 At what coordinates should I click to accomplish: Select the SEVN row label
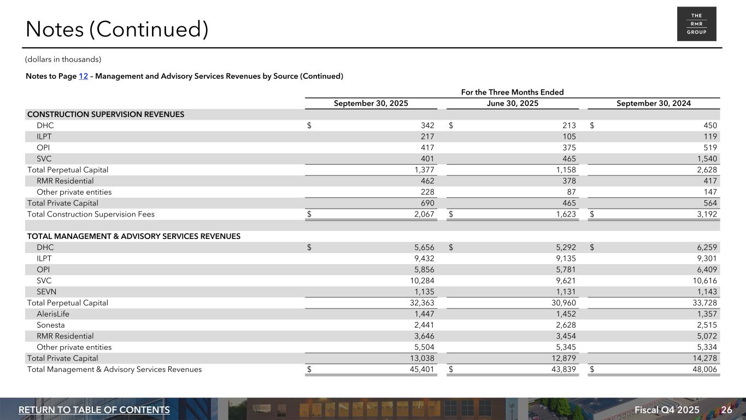pyautogui.click(x=46, y=291)
